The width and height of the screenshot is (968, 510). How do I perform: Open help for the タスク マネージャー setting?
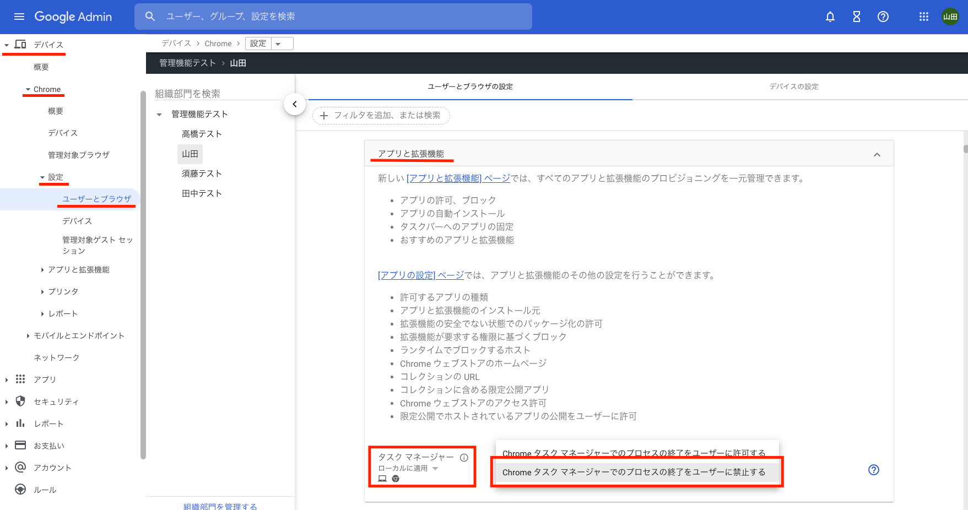(x=874, y=470)
